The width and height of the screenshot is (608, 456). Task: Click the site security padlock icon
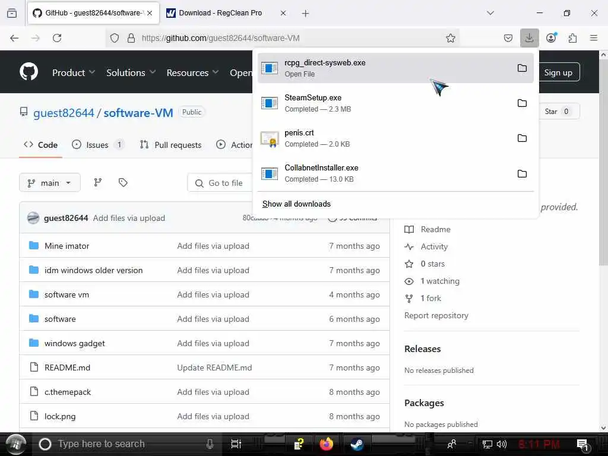pyautogui.click(x=131, y=38)
